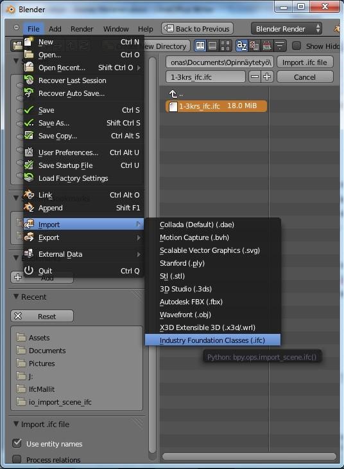Click the filename field 1-3krs_ifc.ifc
Image resolution: width=344 pixels, height=469 pixels.
[x=205, y=77]
